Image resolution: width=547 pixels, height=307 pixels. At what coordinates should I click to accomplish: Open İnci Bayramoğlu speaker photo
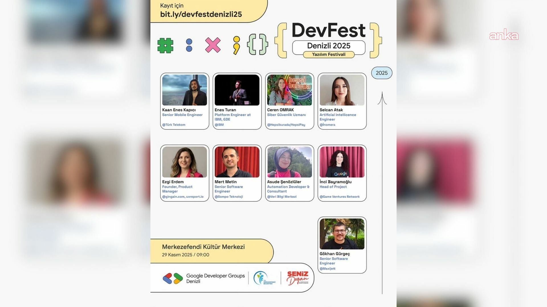coord(342,162)
